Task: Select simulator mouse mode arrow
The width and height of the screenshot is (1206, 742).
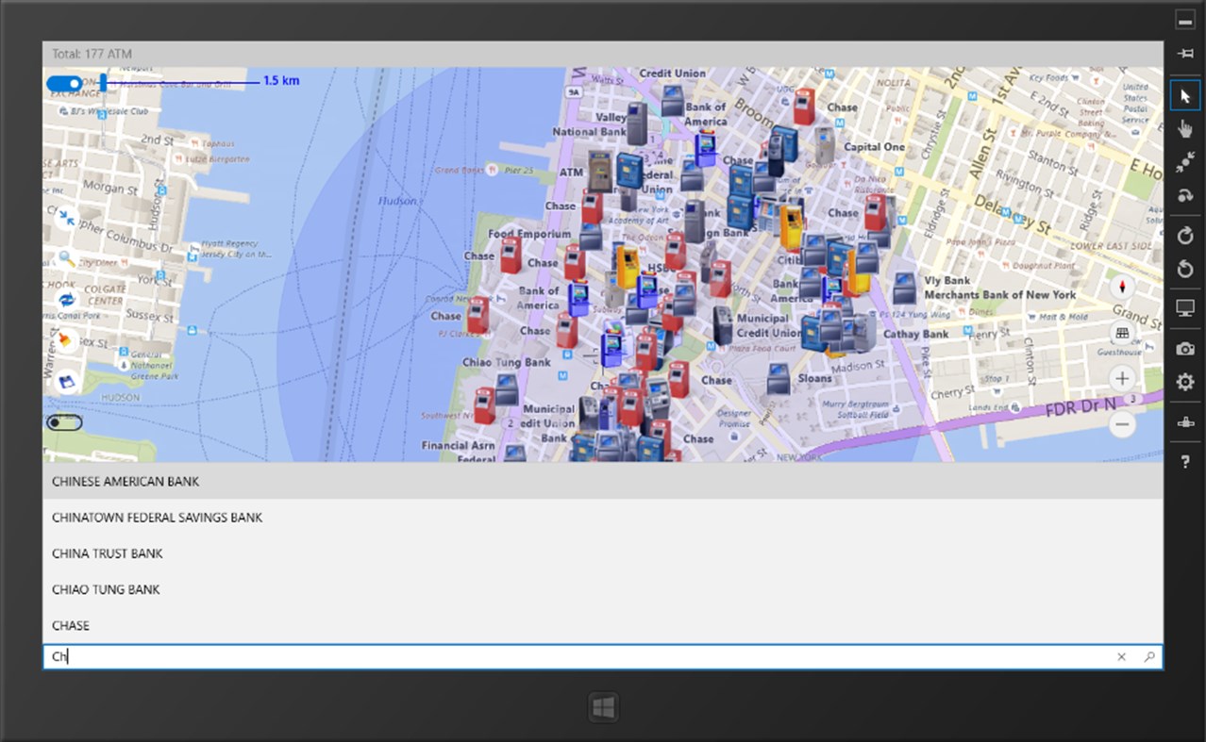Action: click(1185, 96)
